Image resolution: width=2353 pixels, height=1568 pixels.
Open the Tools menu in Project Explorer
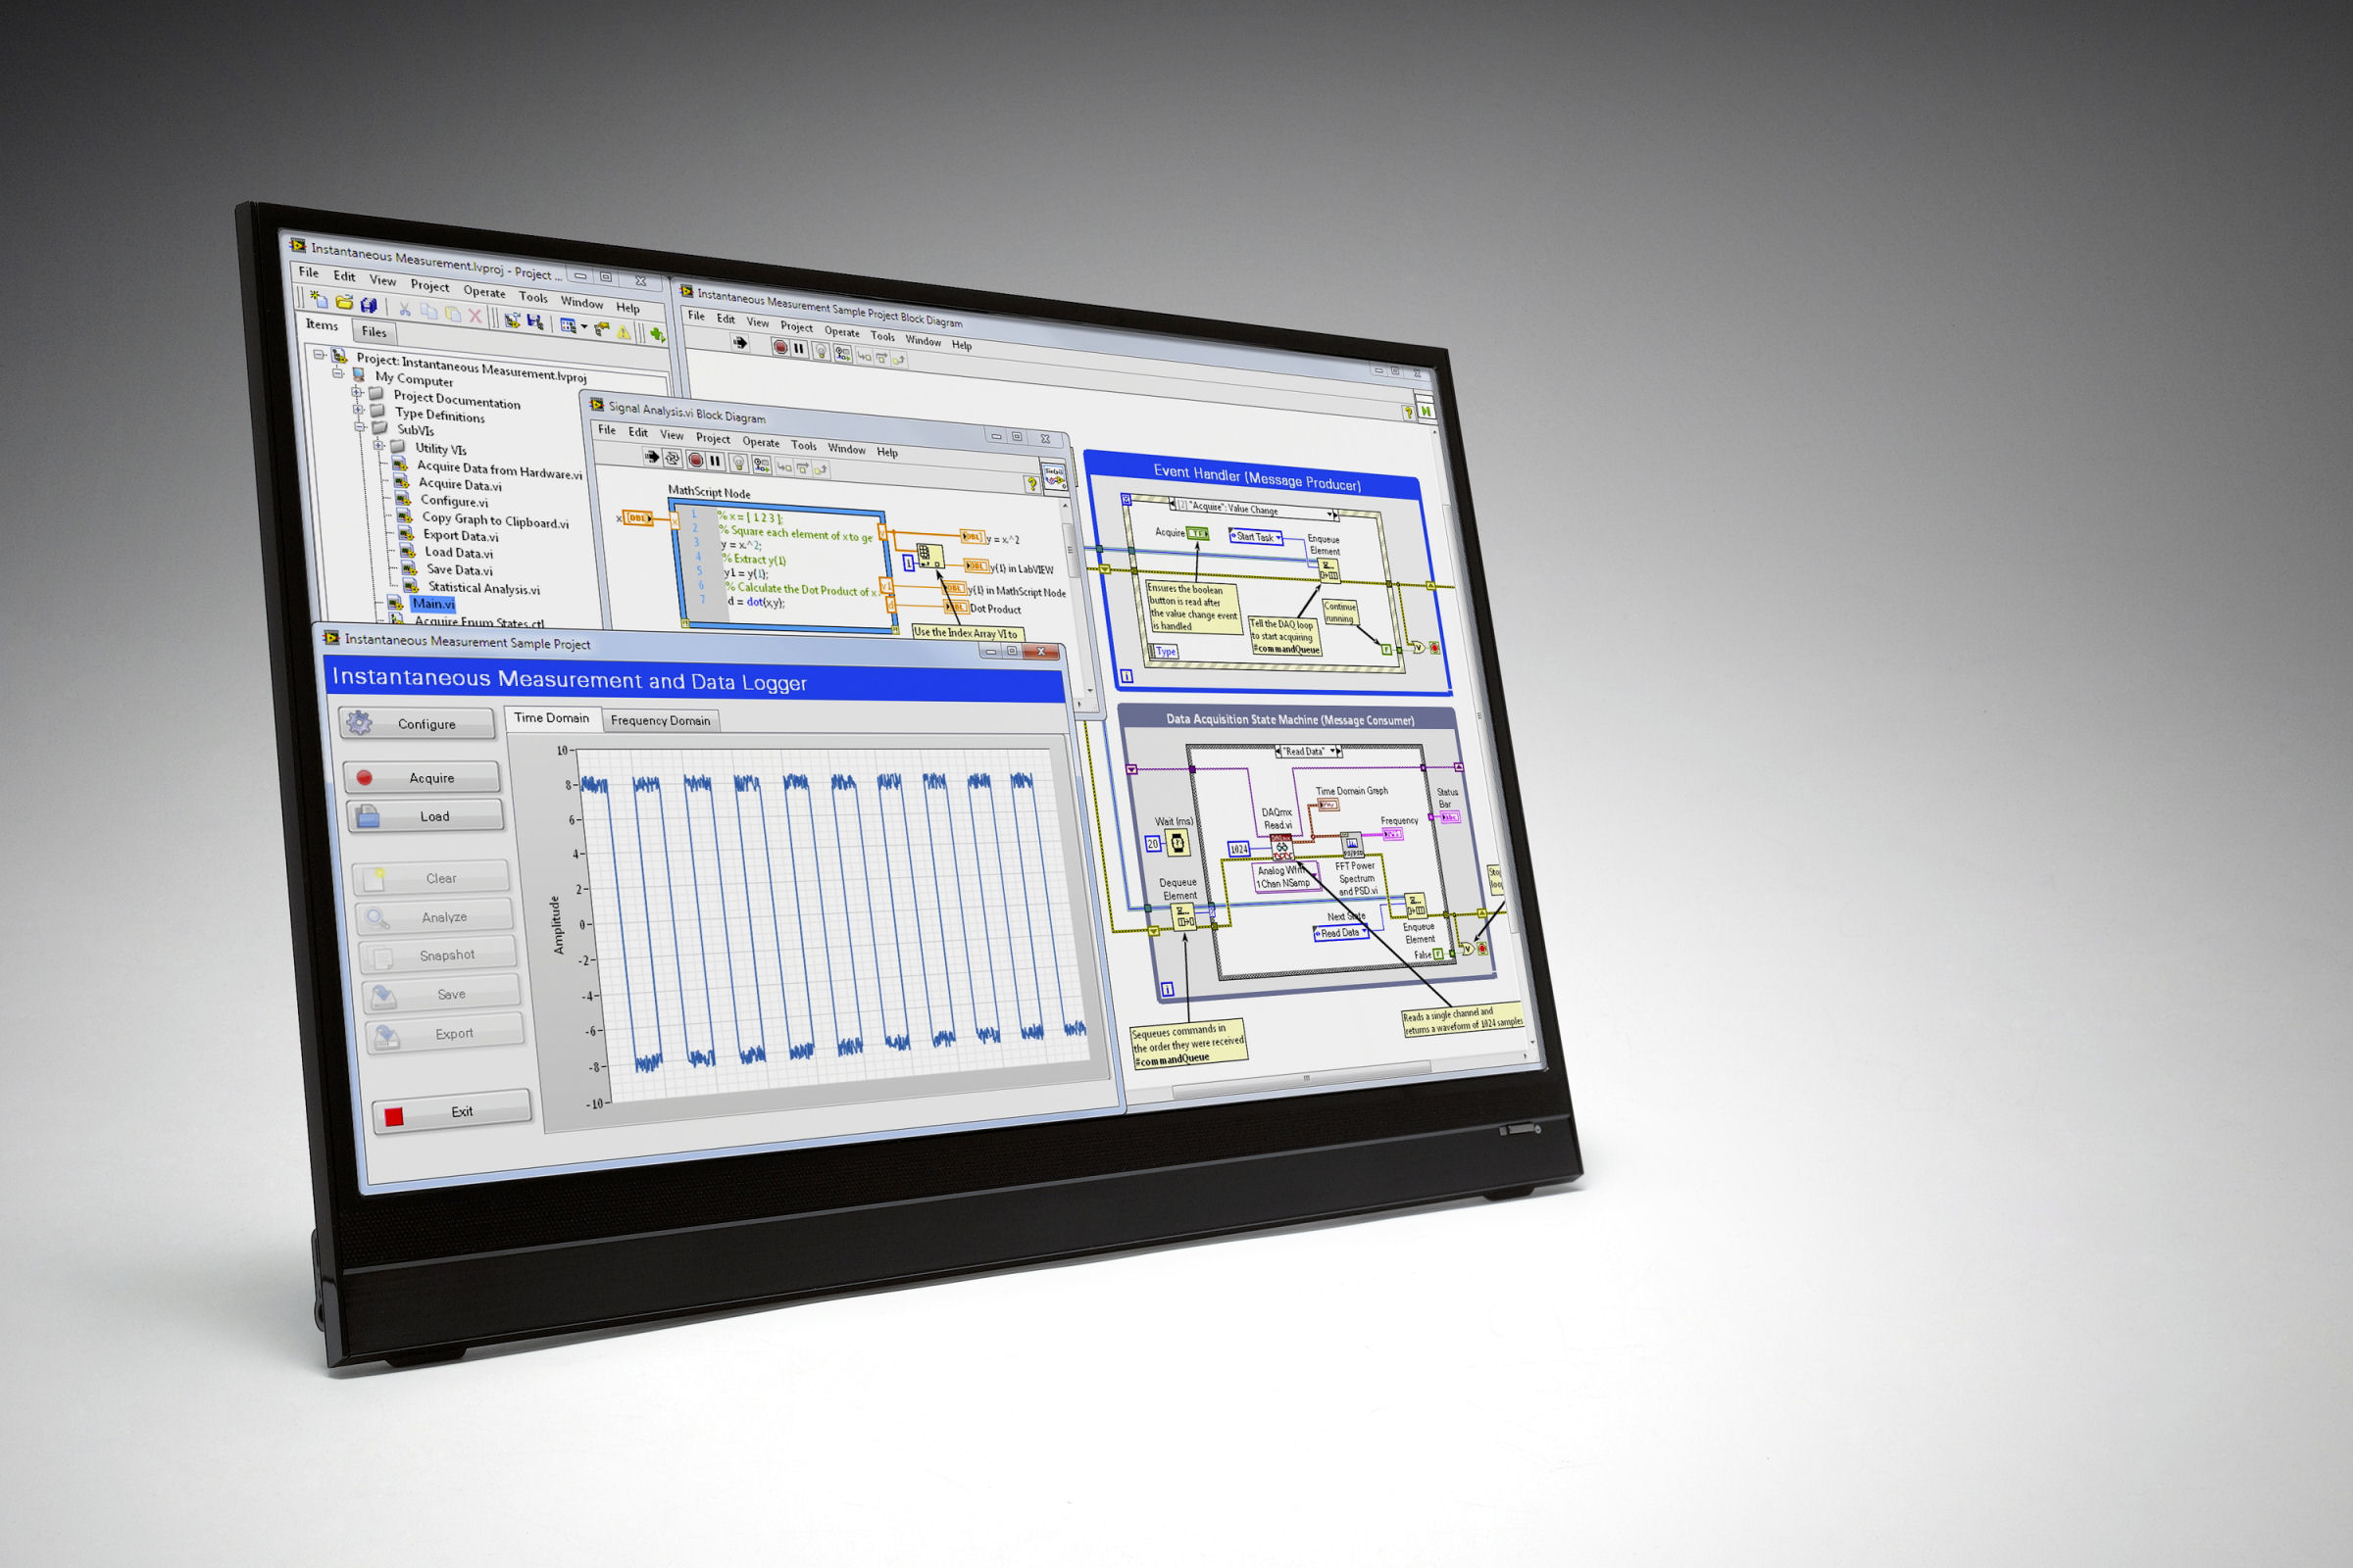535,298
